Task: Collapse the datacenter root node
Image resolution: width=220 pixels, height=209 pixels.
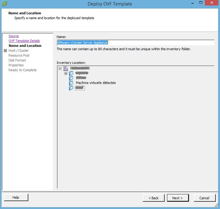Action: point(60,68)
